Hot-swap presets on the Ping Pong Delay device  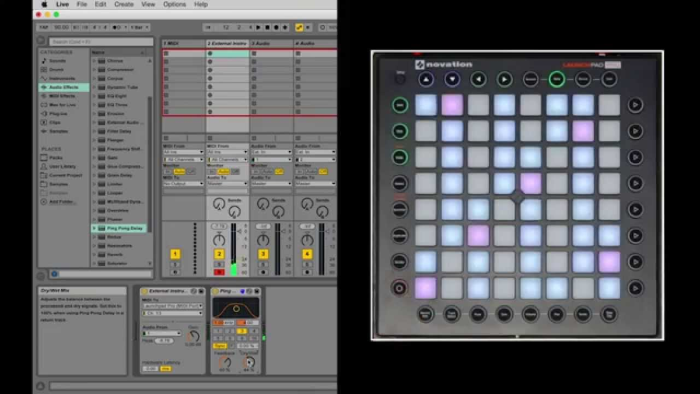249,291
